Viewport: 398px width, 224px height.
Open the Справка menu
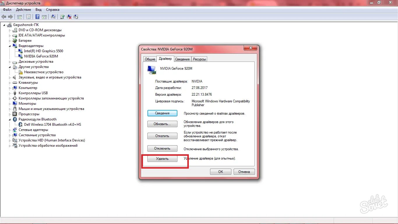(x=53, y=10)
